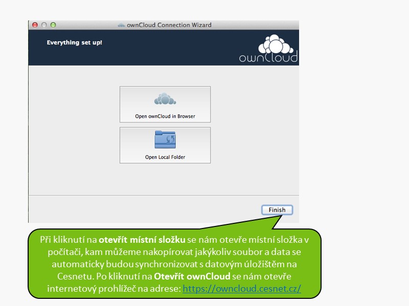Close the wizard with the red button

pos(35,25)
